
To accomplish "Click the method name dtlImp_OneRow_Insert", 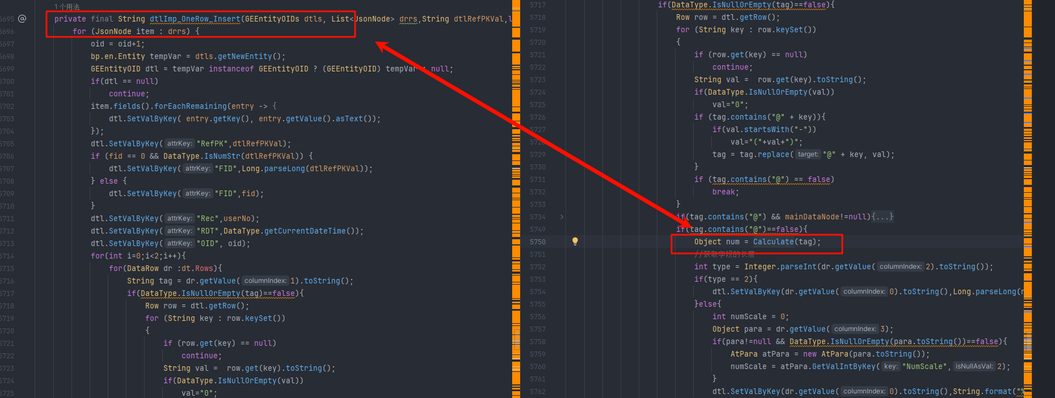I will point(195,19).
